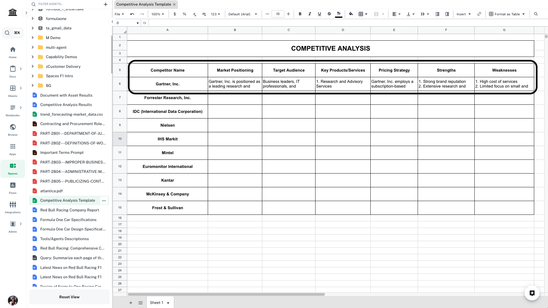
Task: Increase decimal places icon
Action: pos(204,14)
